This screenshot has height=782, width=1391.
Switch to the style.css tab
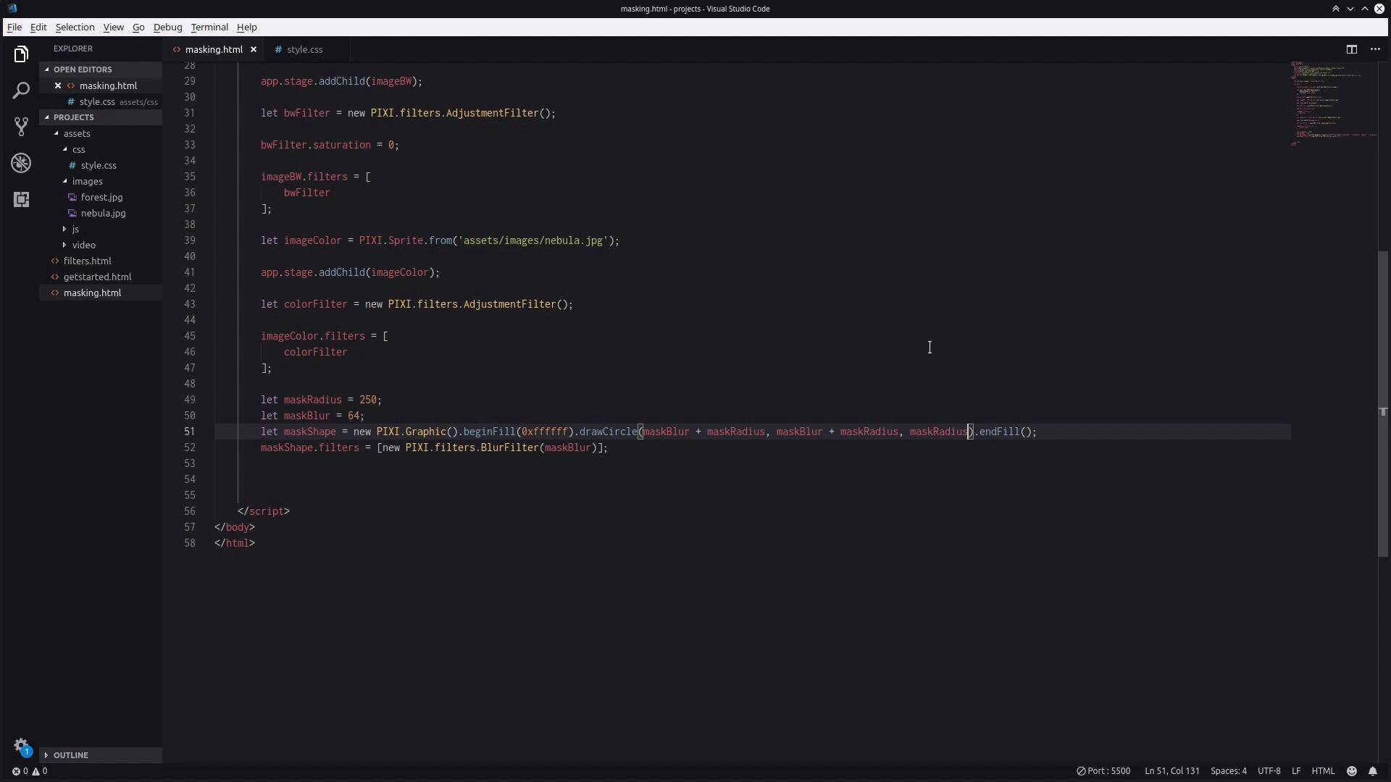coord(305,49)
